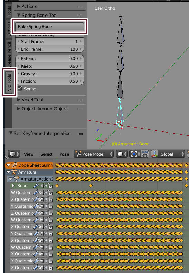Viewport: 189px width, 273px height.
Task: Expand the Bone channel group triangle
Action: click(13, 186)
